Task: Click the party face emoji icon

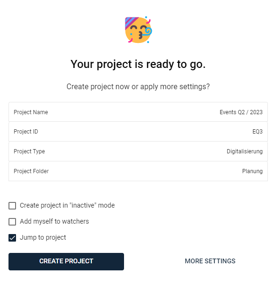Action: pyautogui.click(x=138, y=30)
